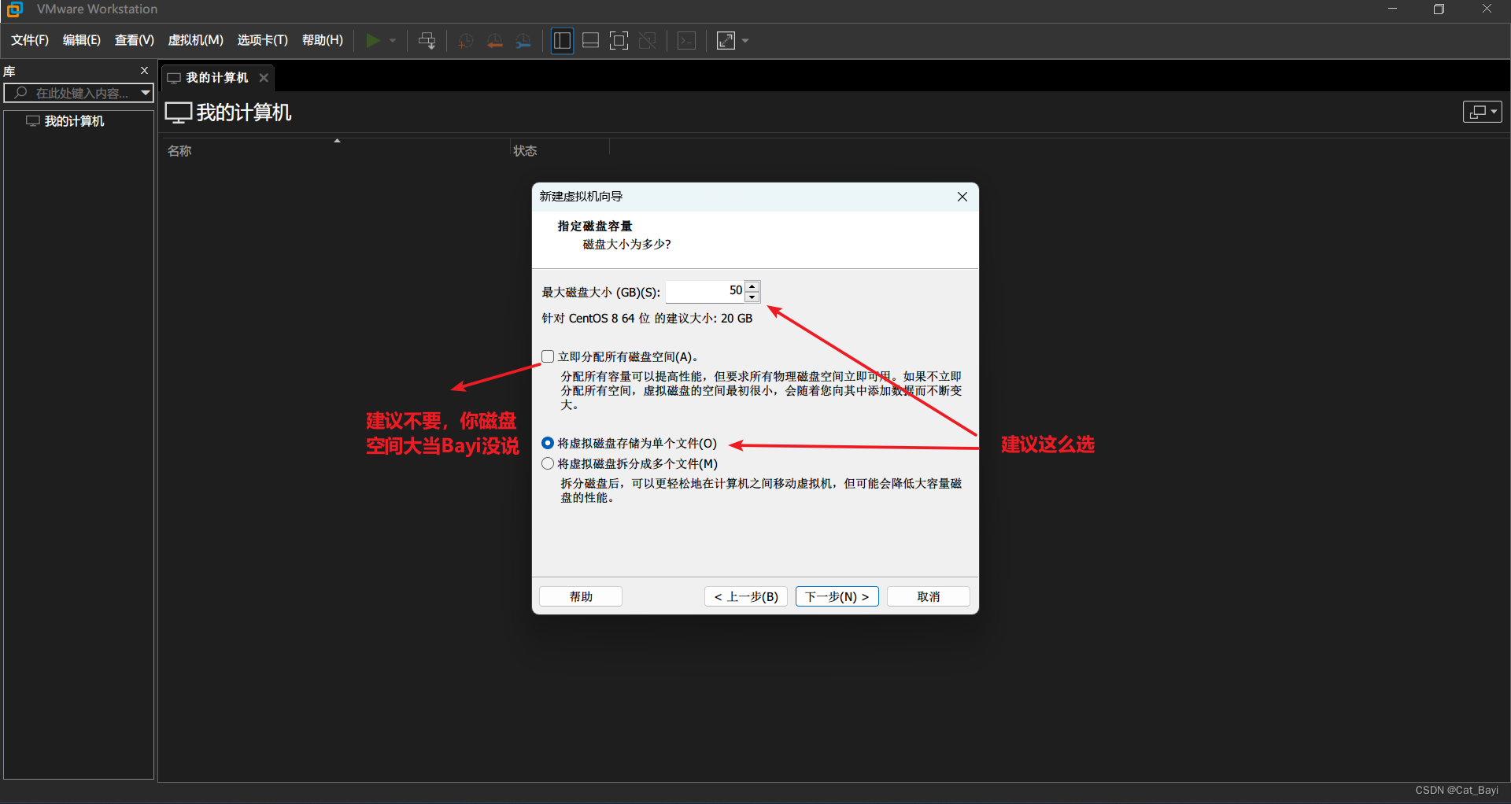Enter full screen mode icon

619,40
